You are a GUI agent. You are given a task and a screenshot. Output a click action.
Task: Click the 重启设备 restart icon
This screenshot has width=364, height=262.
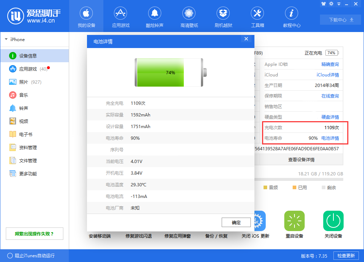point(294,221)
